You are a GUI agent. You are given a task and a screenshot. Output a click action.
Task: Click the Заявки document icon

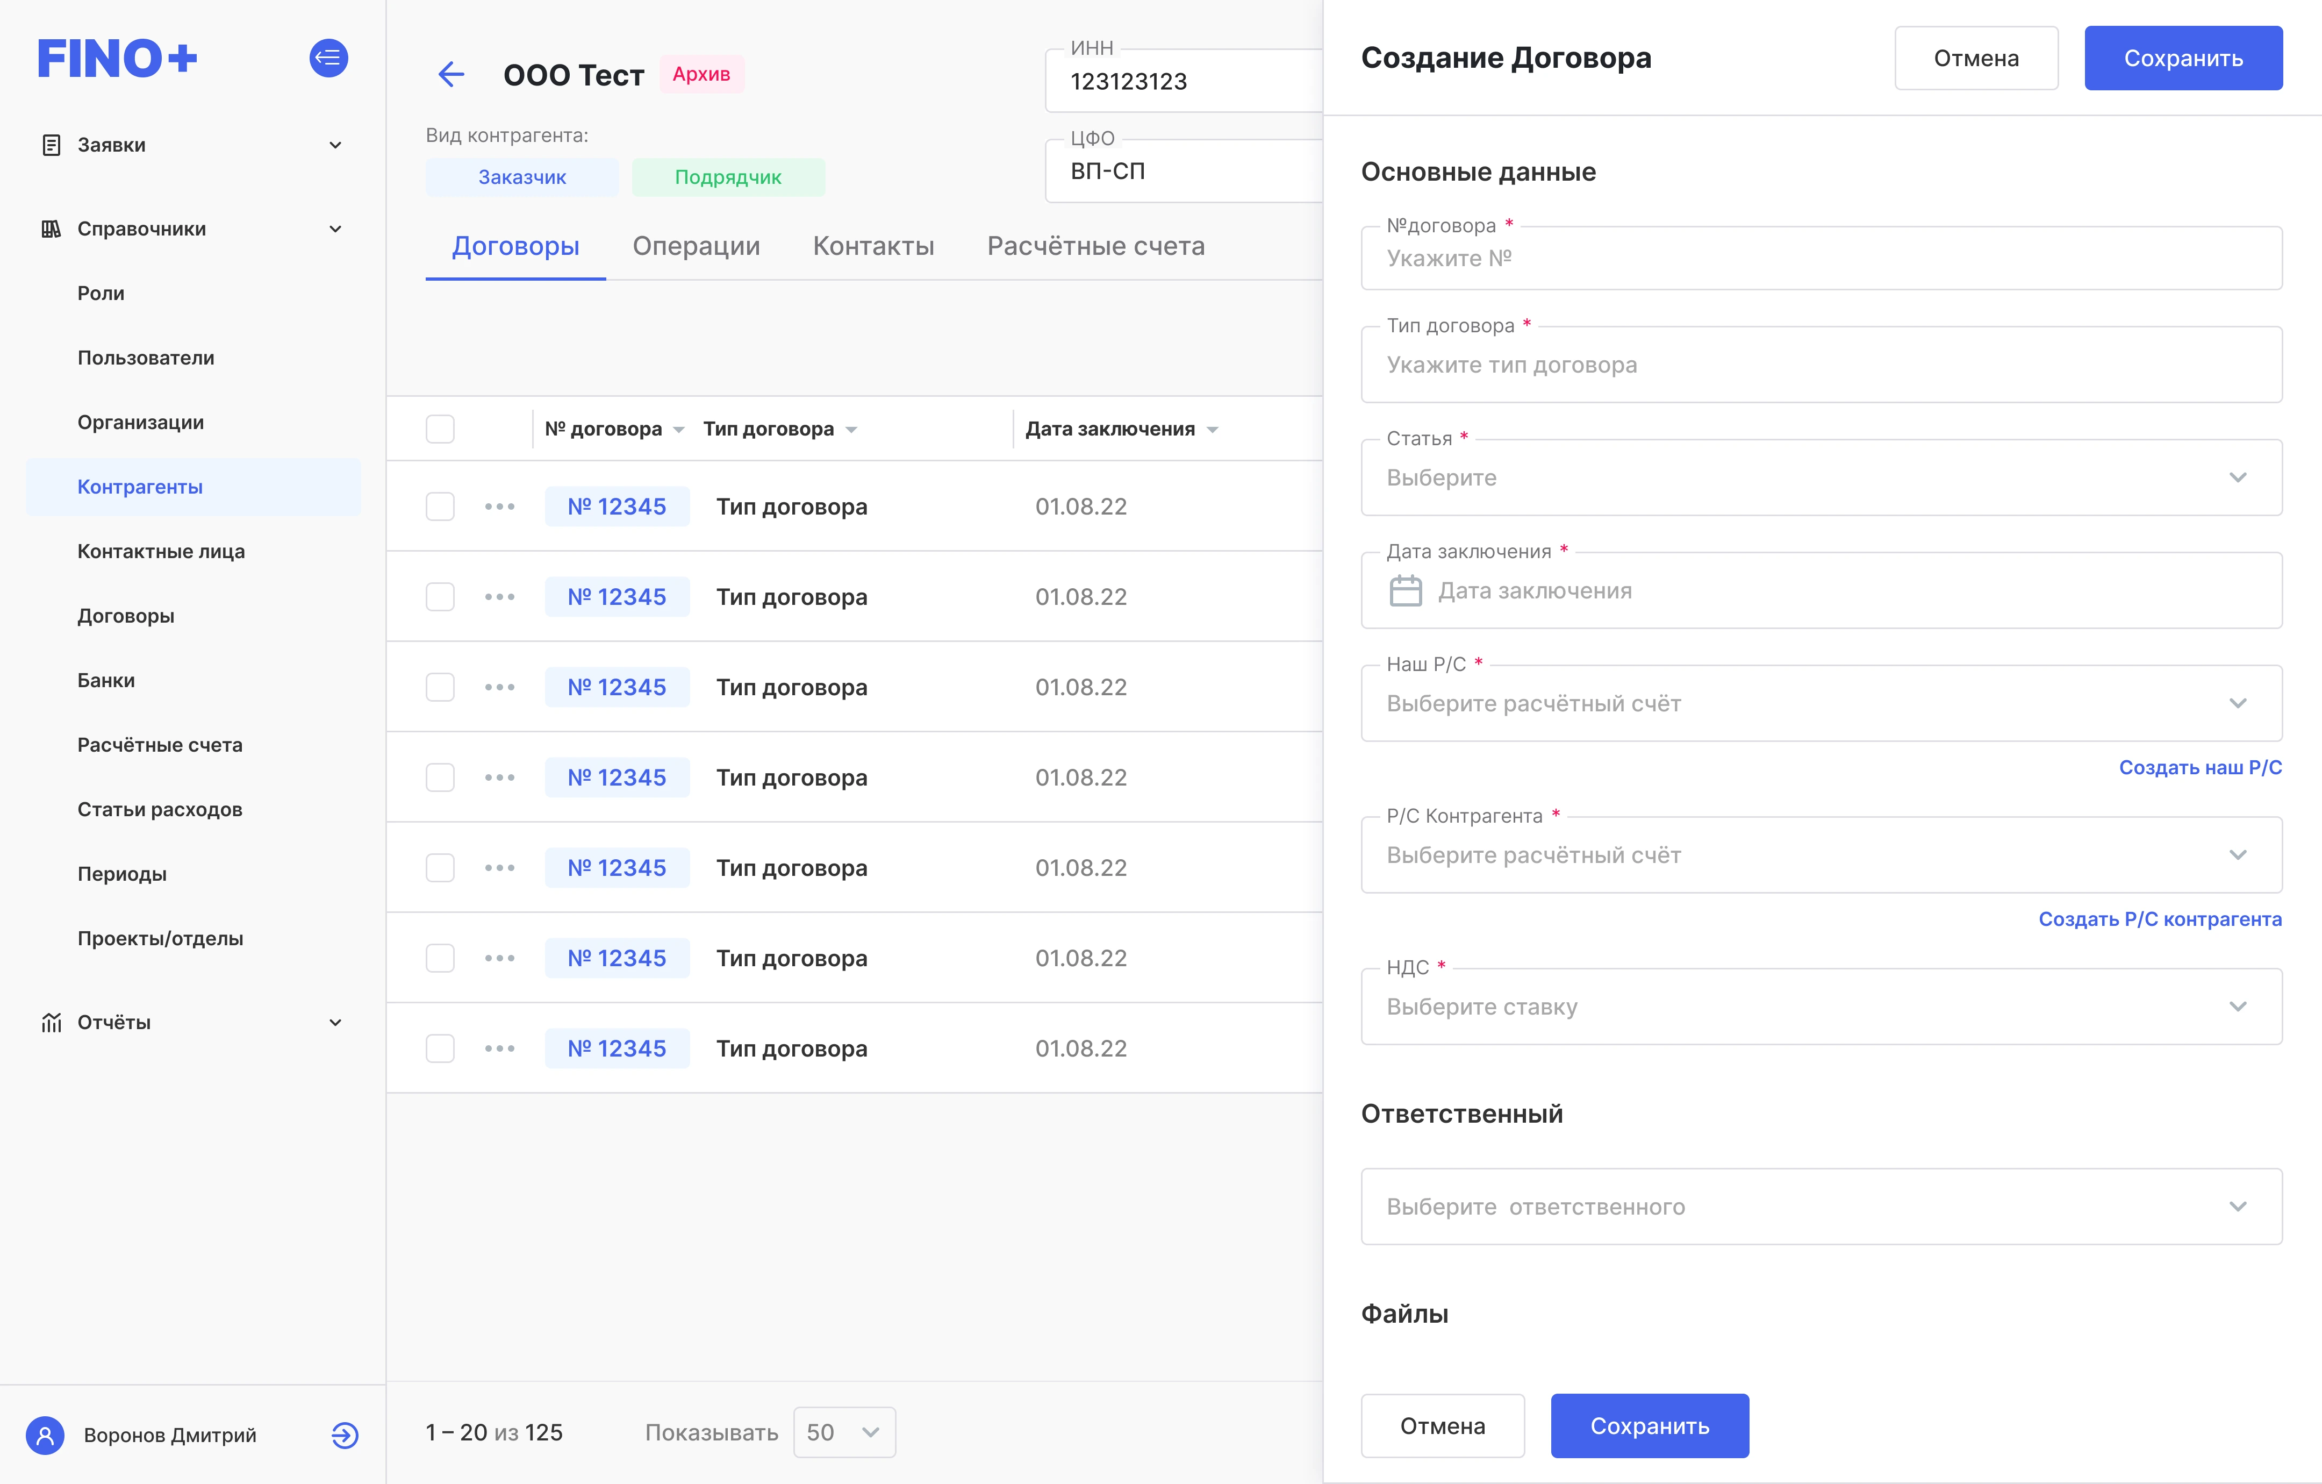51,145
